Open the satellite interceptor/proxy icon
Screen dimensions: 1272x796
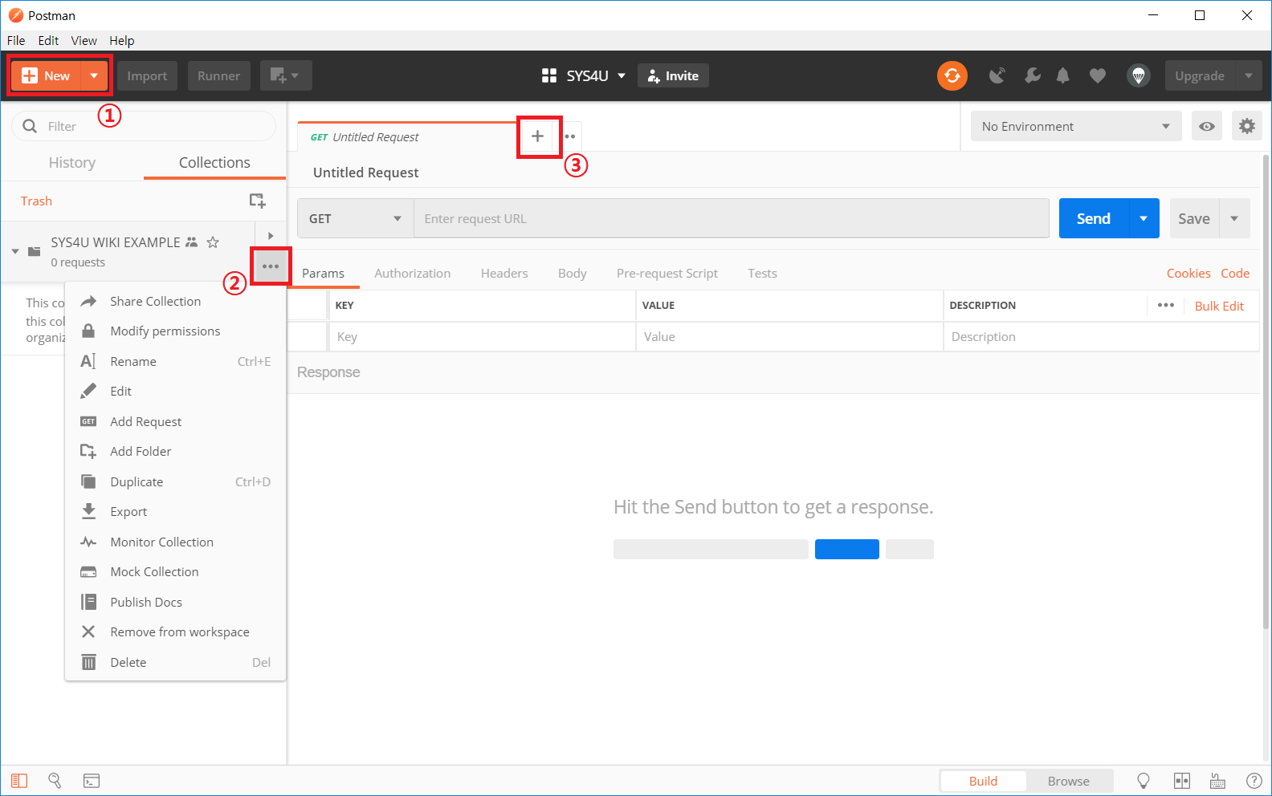(997, 75)
